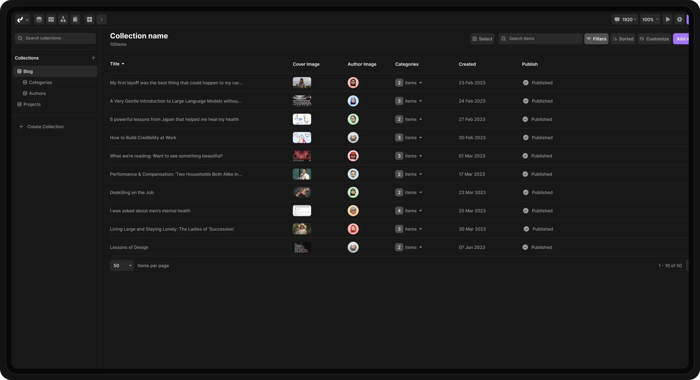The image size is (700, 380).
Task: Open cover thumbnail for Living Large and Staying Lonely
Action: coord(302,229)
